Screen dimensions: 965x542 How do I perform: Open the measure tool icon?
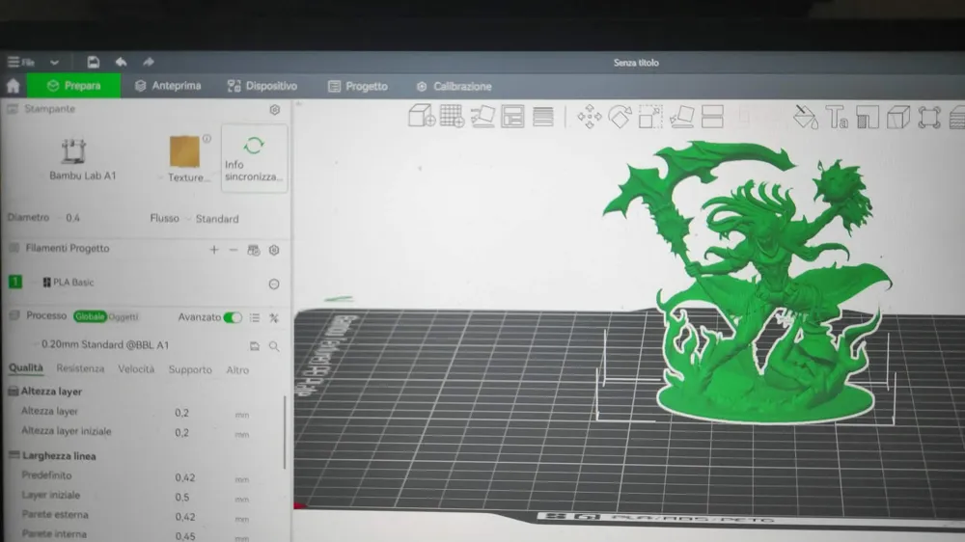(868, 117)
